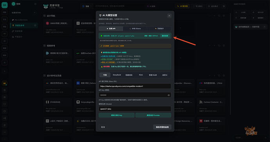Screen dimensions: 270x142
Task: Expand the bookmark dropdown in right panel
Action: tap(250, 27)
